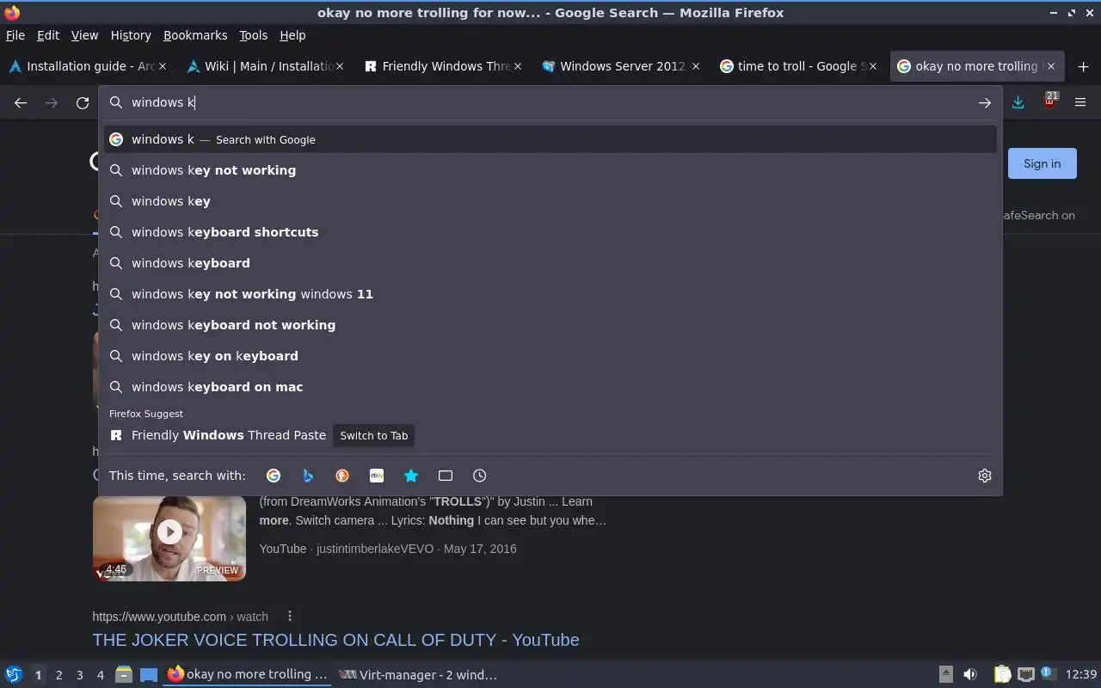1101x688 pixels.
Task: Click Switch to Tab for Friendly Windows Thread
Action: point(373,435)
